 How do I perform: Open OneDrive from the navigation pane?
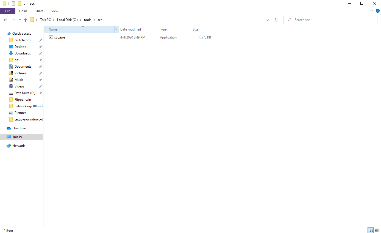[19, 128]
